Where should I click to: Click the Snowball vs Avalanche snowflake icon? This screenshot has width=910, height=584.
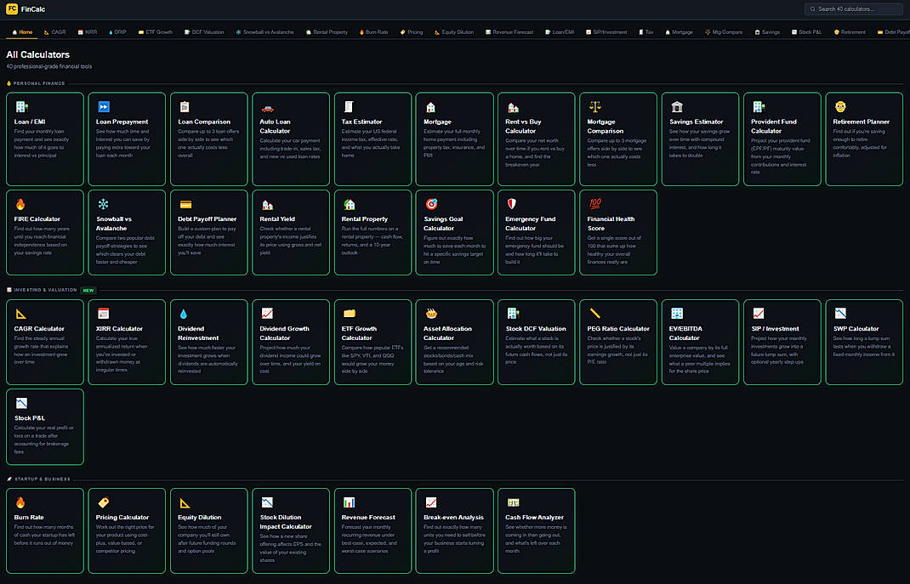[103, 204]
